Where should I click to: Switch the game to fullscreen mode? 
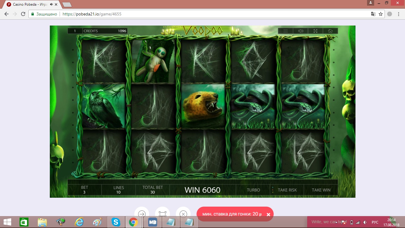(315, 31)
